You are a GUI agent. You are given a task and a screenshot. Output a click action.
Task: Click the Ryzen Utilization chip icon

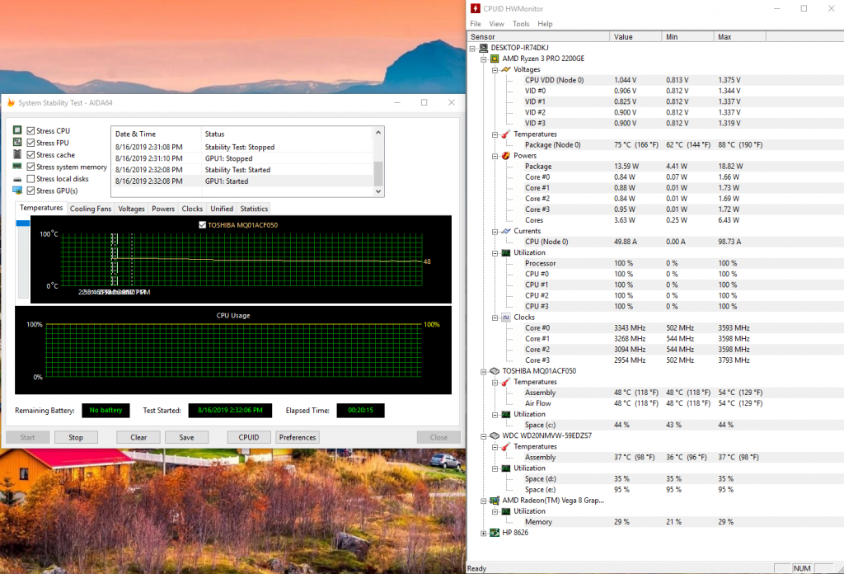[x=506, y=252]
